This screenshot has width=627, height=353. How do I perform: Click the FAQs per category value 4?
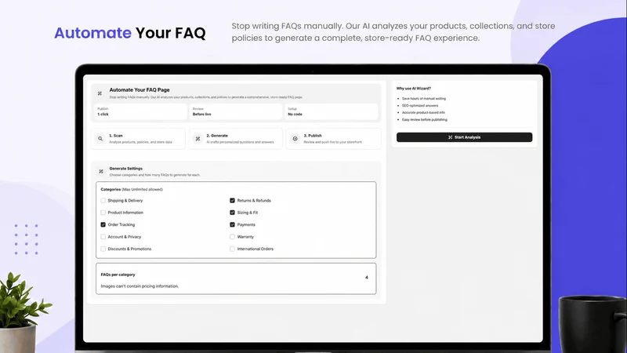point(367,278)
